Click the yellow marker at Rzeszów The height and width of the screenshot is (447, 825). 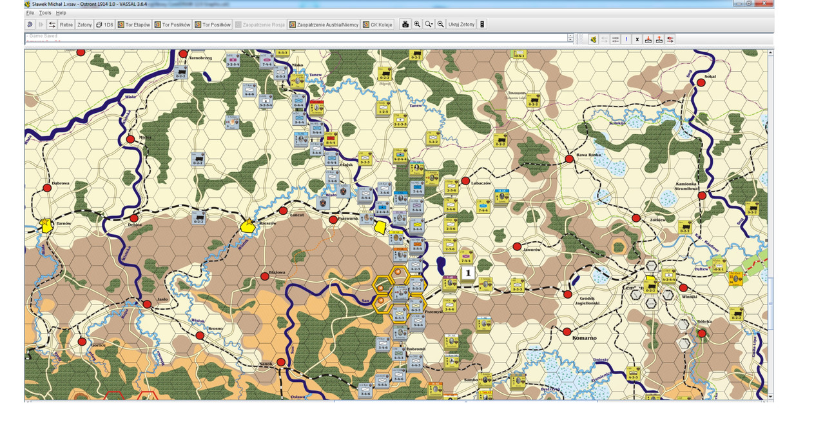pos(248,224)
